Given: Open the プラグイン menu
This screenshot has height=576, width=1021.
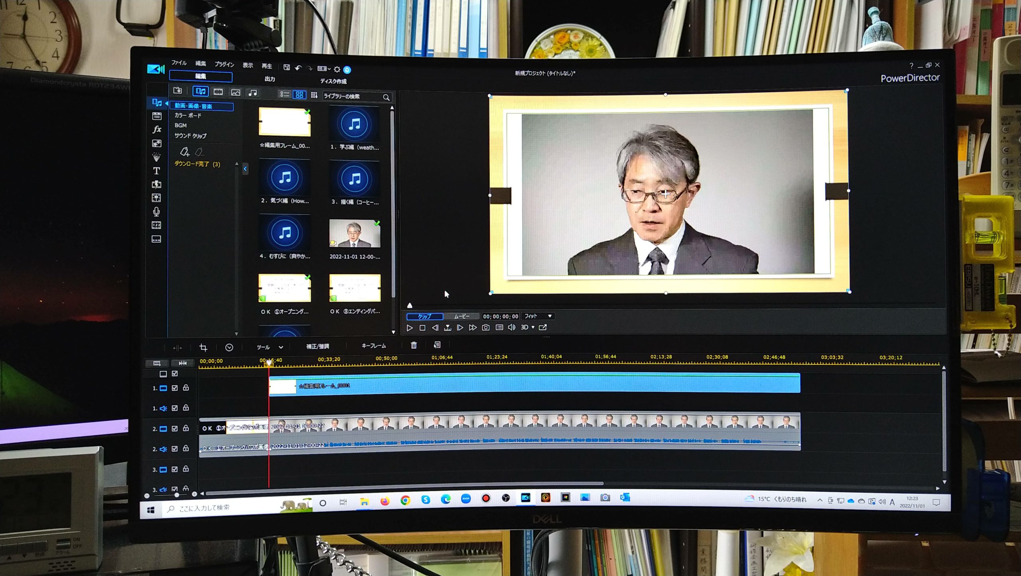Looking at the screenshot, I should click(x=224, y=64).
